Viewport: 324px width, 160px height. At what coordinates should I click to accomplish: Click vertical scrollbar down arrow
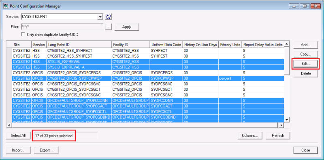[287, 119]
